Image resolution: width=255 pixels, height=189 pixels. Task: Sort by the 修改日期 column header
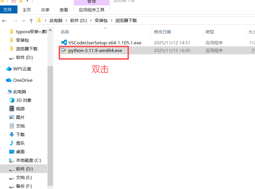pos(162,32)
